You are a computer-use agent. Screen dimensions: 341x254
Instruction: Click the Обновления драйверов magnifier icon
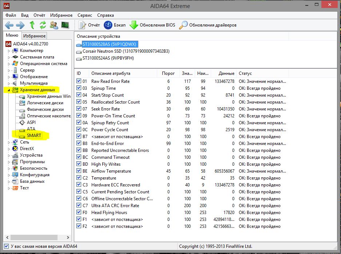click(x=183, y=25)
